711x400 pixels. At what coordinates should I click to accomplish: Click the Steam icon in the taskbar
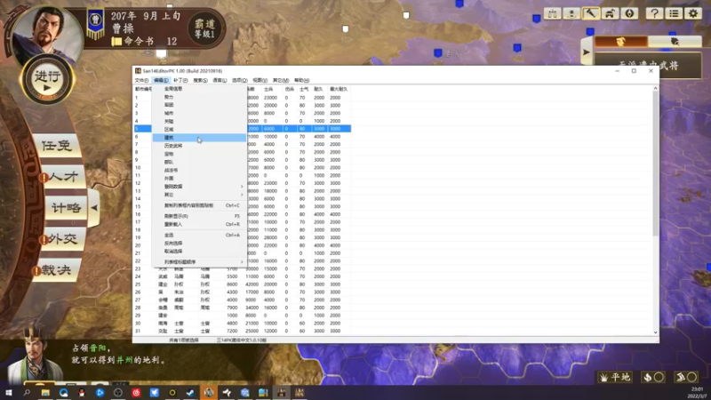(x=190, y=392)
